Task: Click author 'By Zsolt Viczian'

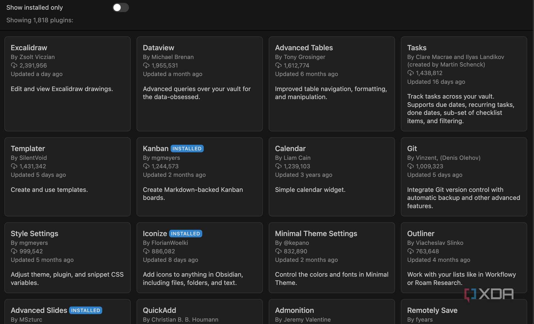Action: pos(33,57)
